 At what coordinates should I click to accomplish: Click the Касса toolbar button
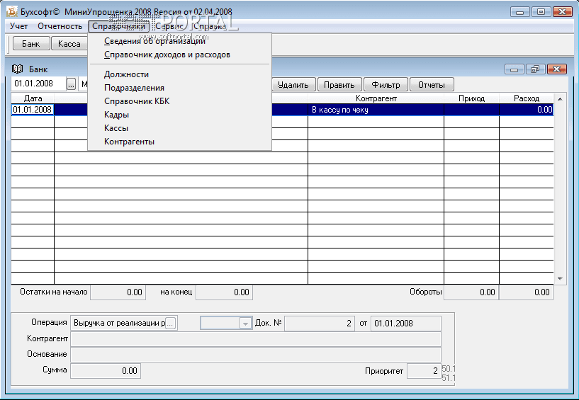[x=69, y=44]
